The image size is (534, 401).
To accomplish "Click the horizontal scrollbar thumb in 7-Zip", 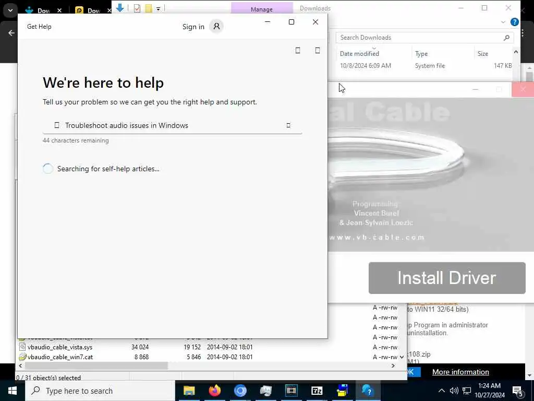I will point(96,366).
